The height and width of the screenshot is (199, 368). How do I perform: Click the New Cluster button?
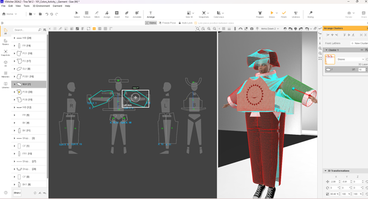tap(359, 43)
